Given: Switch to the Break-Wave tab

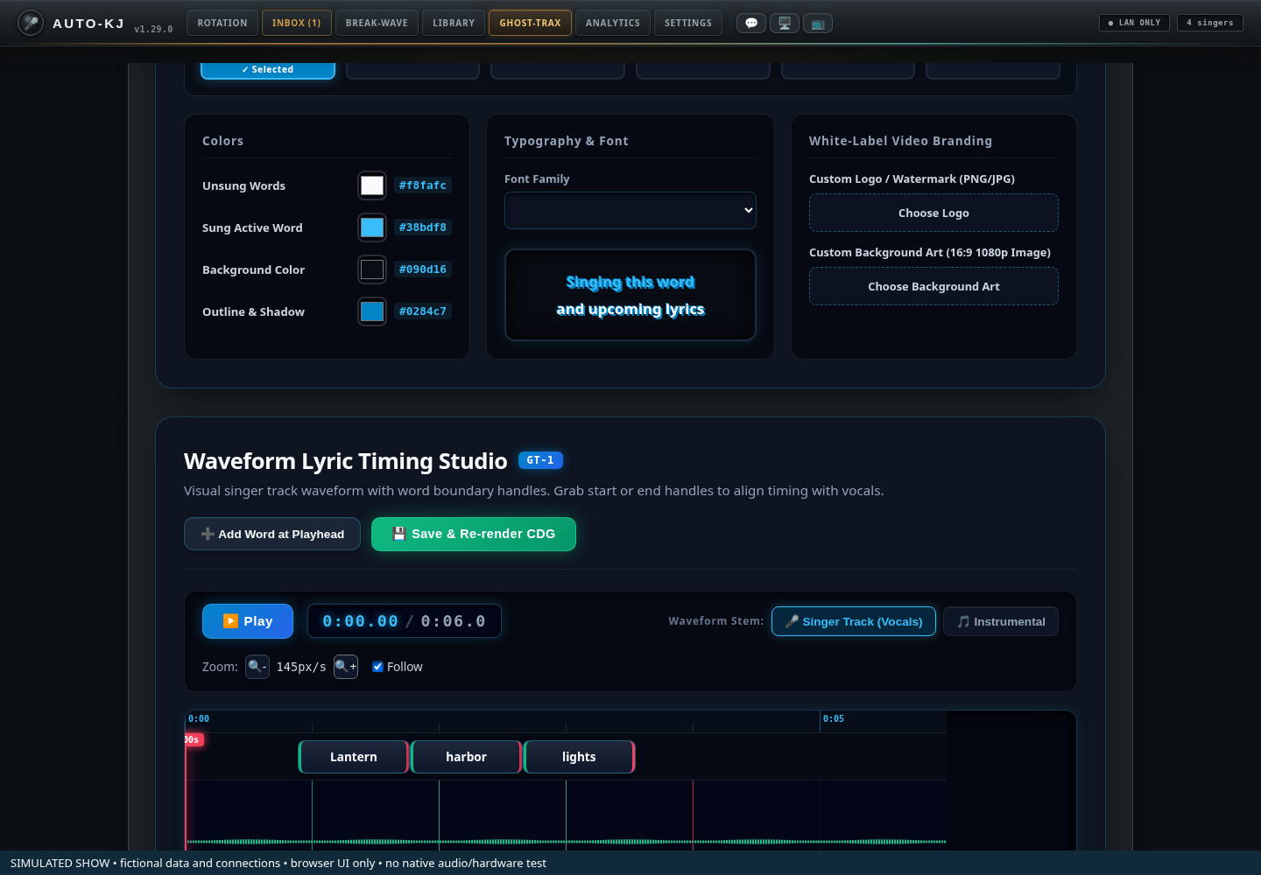Looking at the screenshot, I should click(377, 23).
